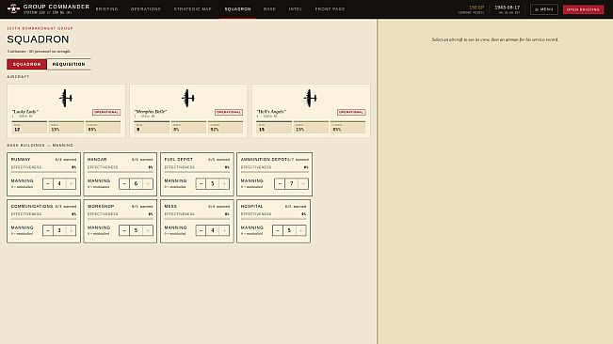
Task: Go to the Intel section
Action: (x=295, y=9)
